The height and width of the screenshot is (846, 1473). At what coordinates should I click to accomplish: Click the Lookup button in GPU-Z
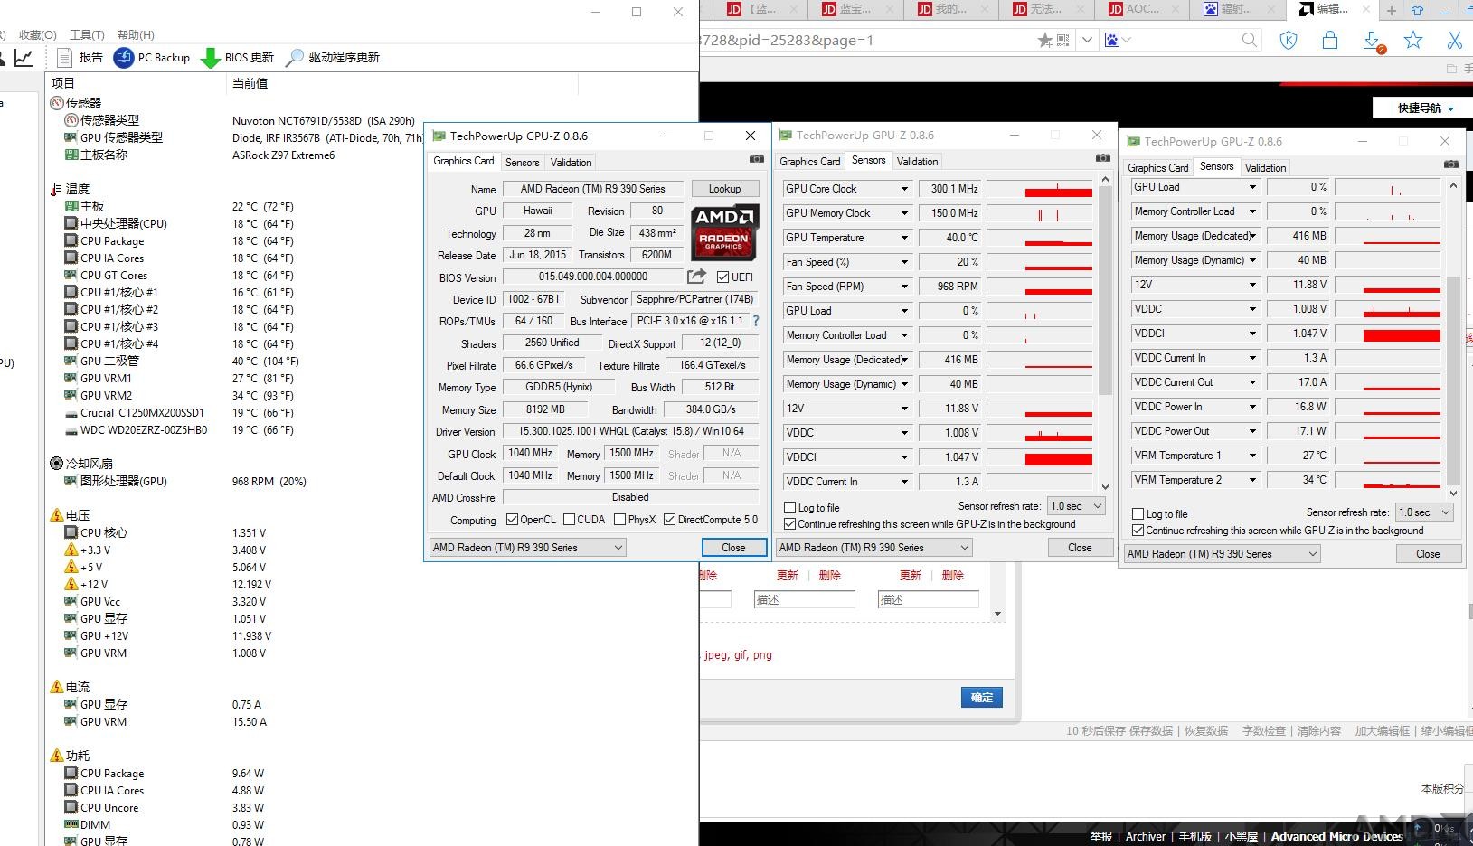coord(724,189)
